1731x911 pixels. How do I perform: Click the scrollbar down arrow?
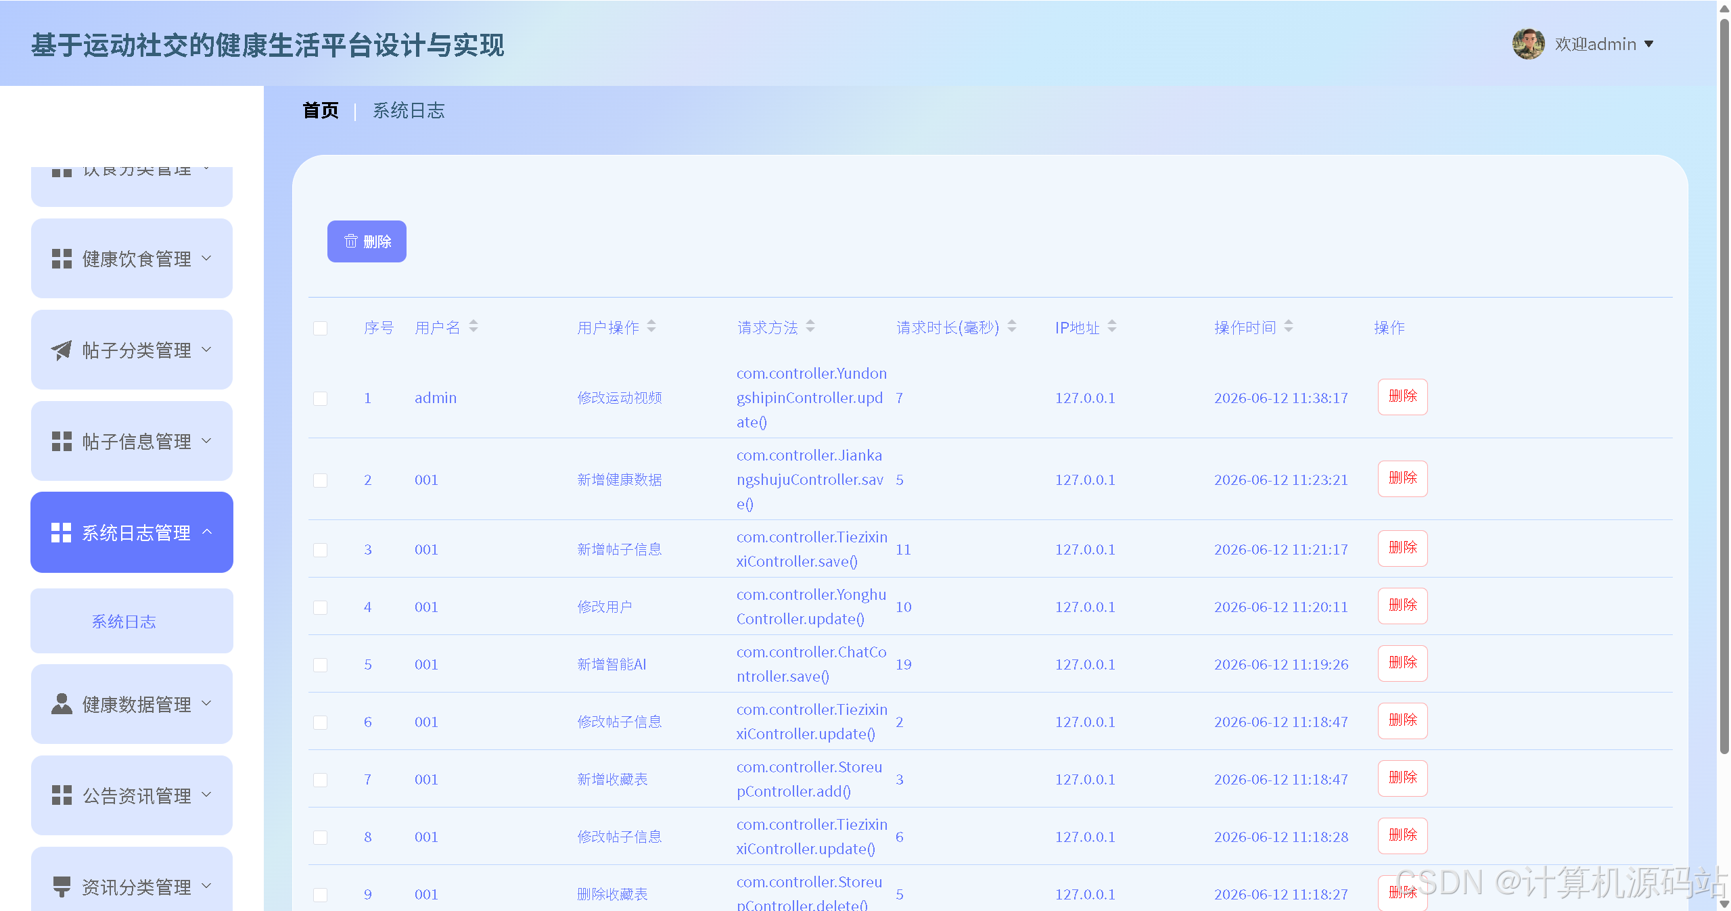pyautogui.click(x=1724, y=904)
